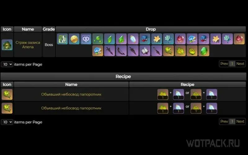Select the gold Mora coin drop icon
This screenshot has height=155, width=248.
(x=74, y=39)
